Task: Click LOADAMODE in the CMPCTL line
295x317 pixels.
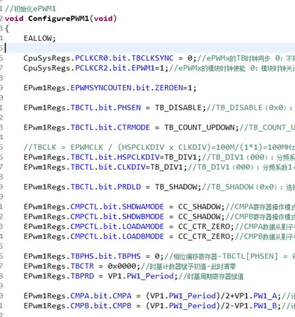Action: (x=143, y=227)
